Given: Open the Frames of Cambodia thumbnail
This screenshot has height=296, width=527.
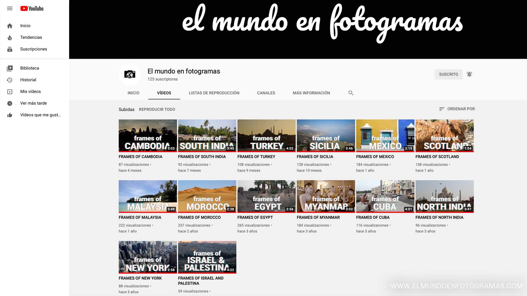Looking at the screenshot, I should coord(148,136).
